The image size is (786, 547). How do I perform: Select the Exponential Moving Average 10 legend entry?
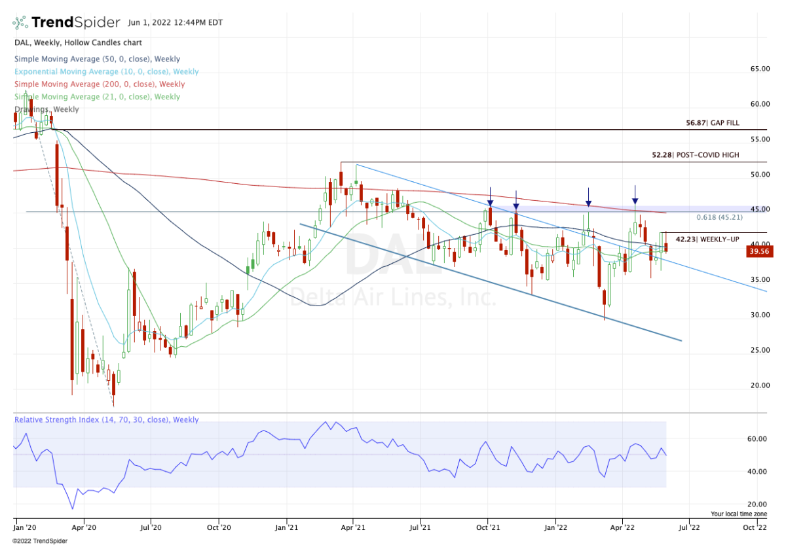105,72
